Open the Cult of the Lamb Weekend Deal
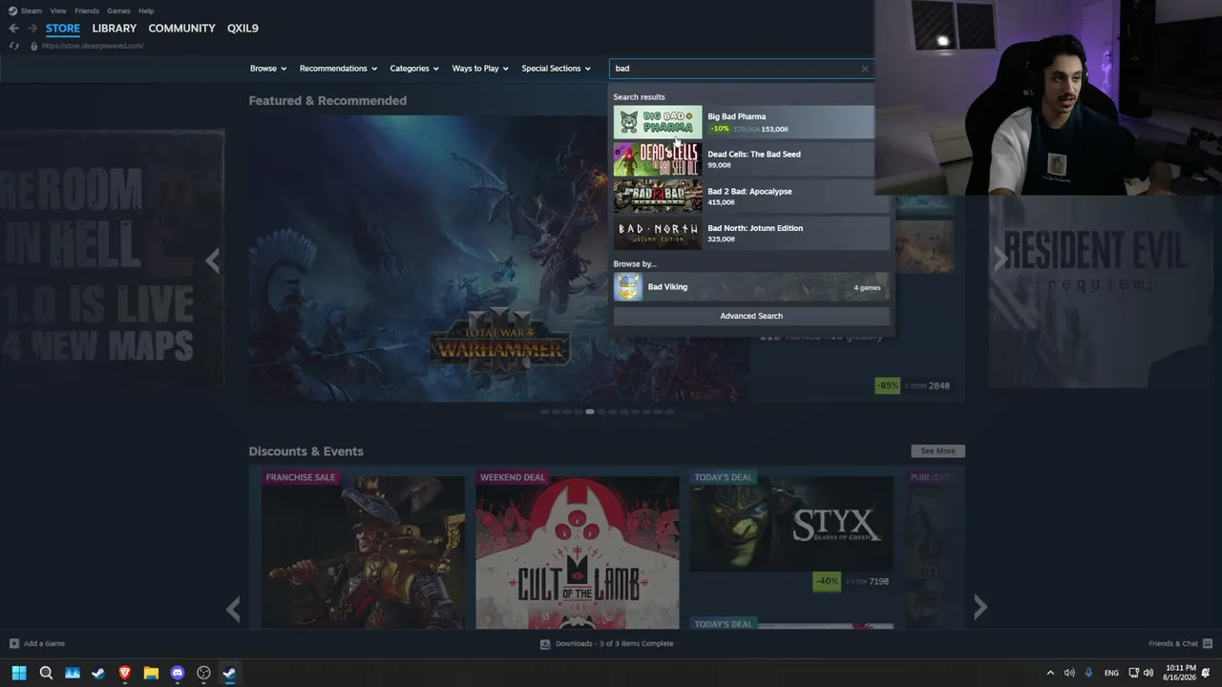 [578, 549]
